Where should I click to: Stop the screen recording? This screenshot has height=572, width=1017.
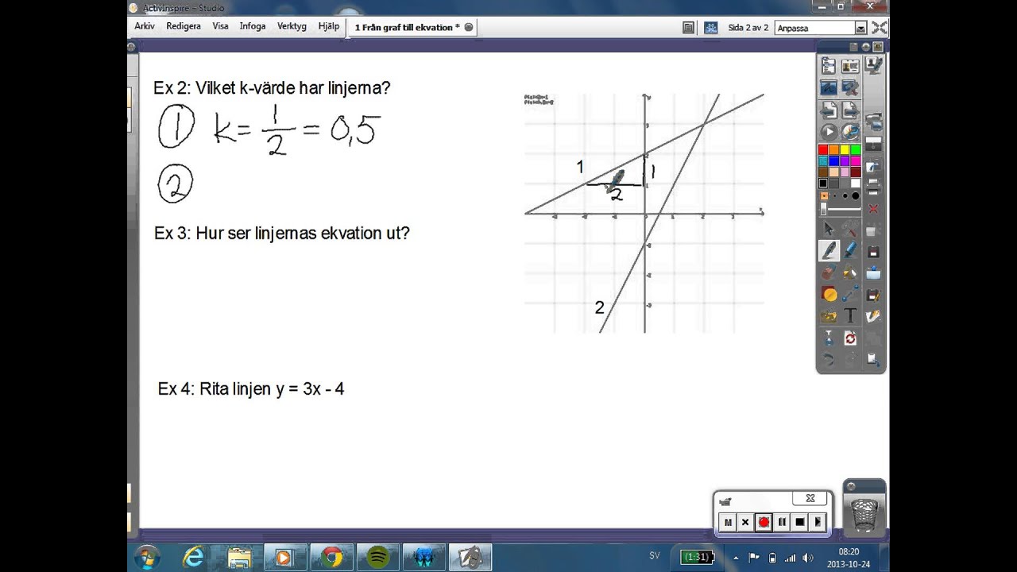click(x=800, y=522)
